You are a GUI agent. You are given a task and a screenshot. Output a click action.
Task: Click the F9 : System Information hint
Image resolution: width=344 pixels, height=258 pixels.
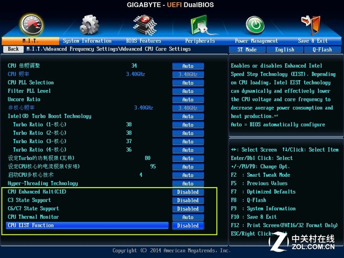pyautogui.click(x=263, y=209)
